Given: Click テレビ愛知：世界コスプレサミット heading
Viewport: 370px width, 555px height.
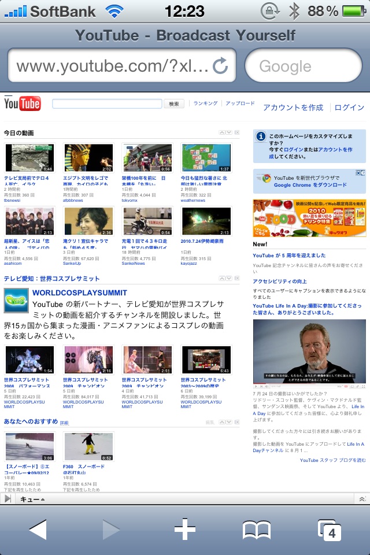Looking at the screenshot, I should (51, 279).
